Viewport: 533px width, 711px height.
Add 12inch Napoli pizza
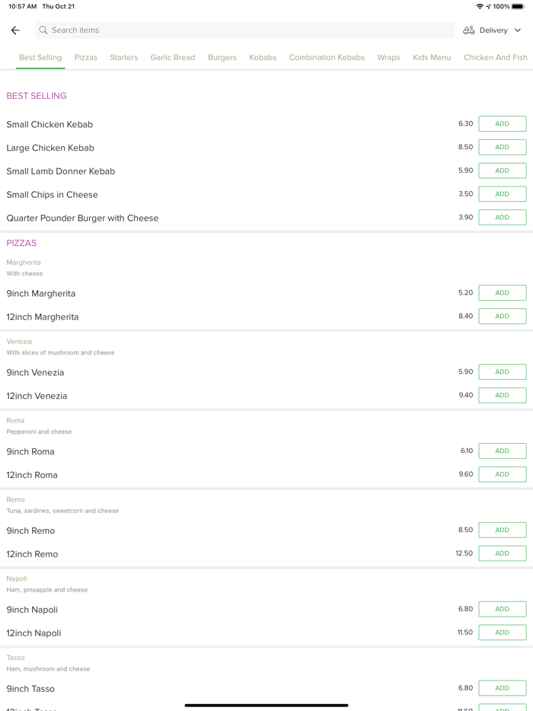click(x=502, y=633)
